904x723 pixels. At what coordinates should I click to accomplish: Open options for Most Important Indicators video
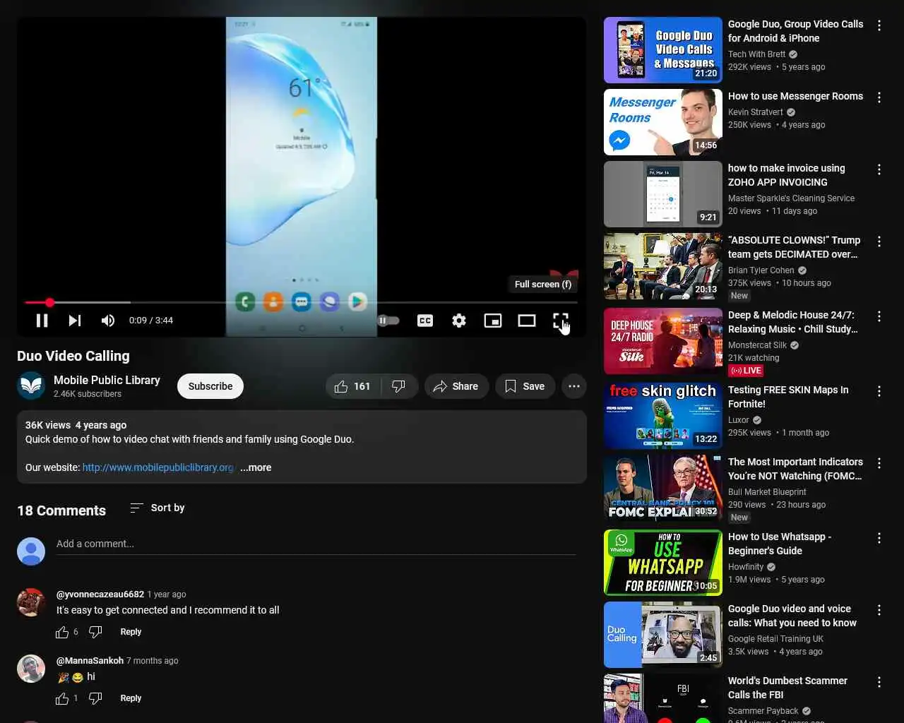click(879, 463)
